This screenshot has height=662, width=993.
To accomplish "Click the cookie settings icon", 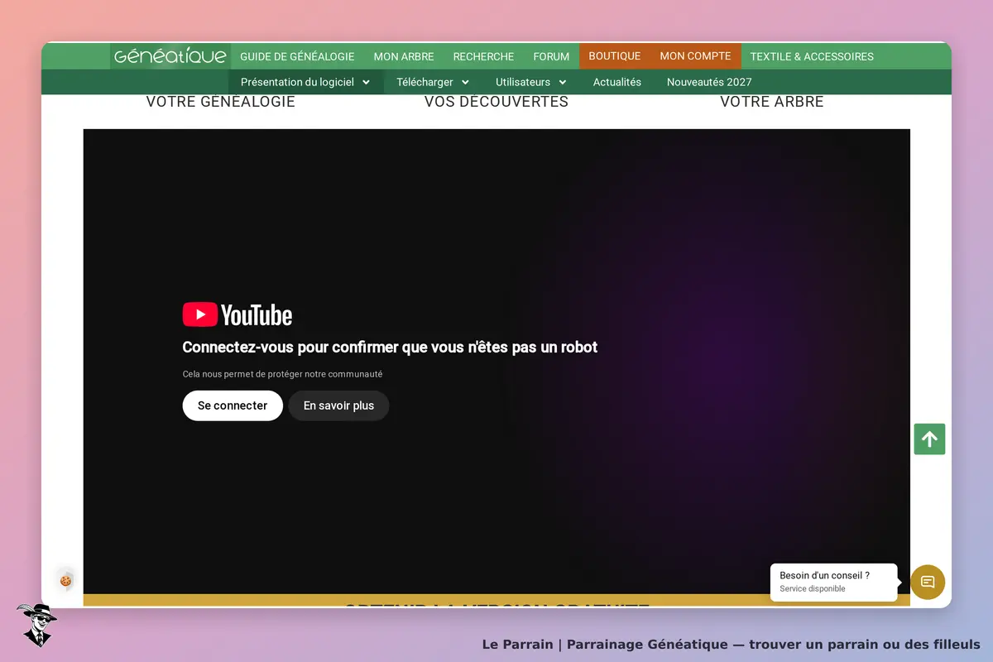I will (x=65, y=581).
